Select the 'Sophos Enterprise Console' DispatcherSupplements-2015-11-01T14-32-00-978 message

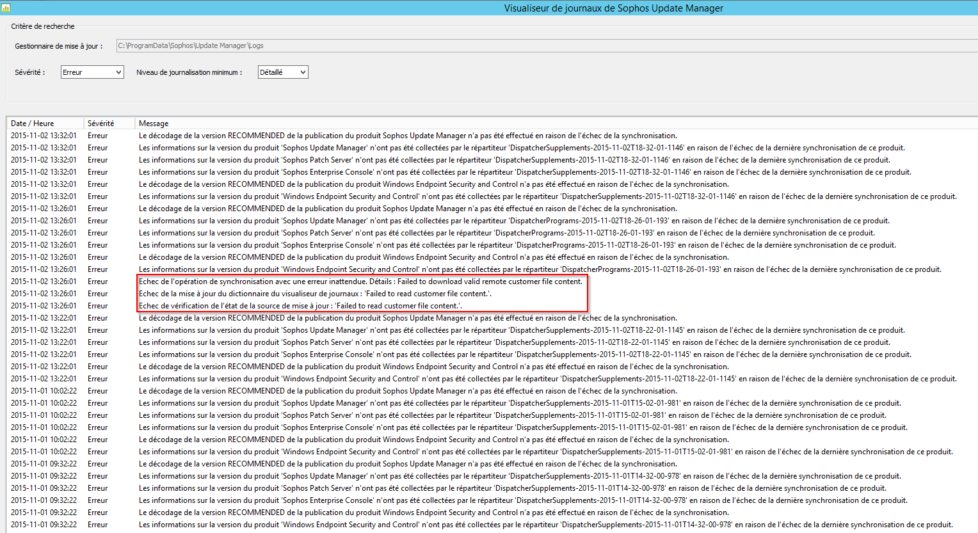(523, 500)
